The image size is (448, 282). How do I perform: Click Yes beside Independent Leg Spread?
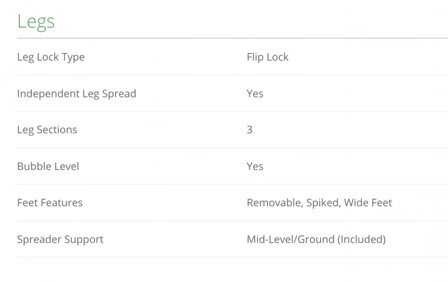coord(255,94)
